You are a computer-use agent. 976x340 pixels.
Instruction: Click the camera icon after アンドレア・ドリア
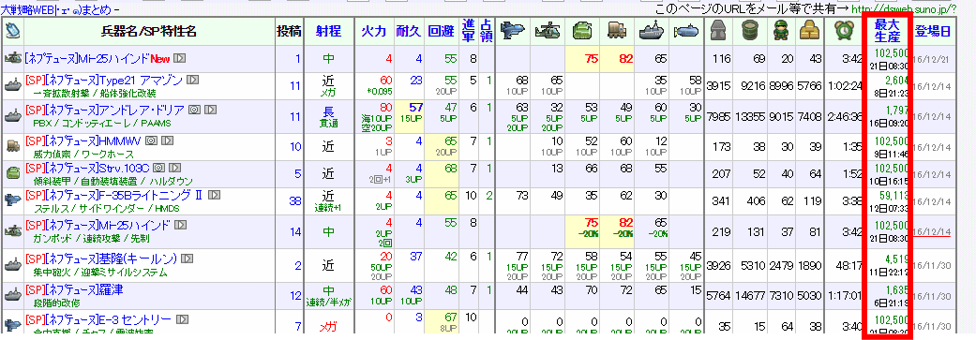click(193, 111)
